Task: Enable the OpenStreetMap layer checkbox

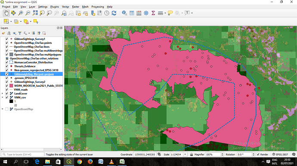Action: [7, 109]
